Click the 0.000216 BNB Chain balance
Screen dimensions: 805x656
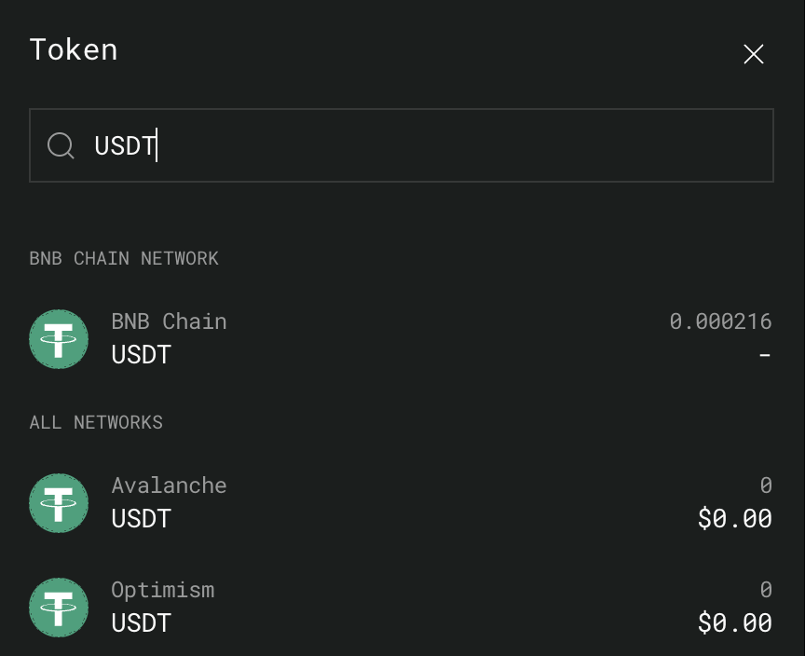click(720, 321)
